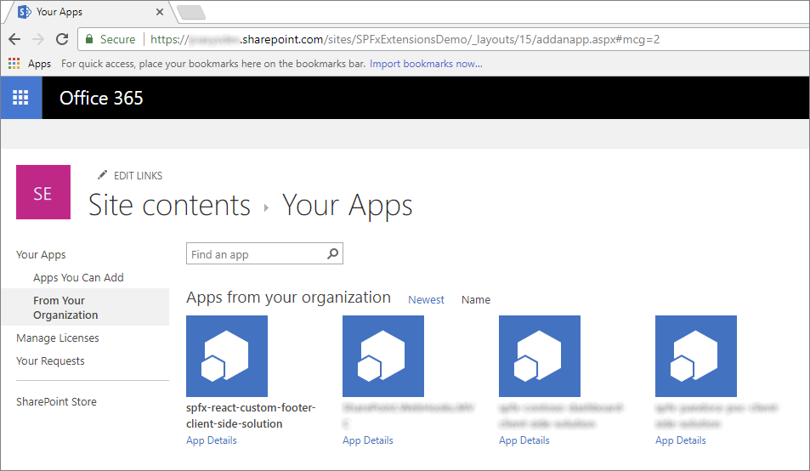Open the Chrome Apps grid shortcut
Screen dimensions: 810x471
(x=14, y=64)
